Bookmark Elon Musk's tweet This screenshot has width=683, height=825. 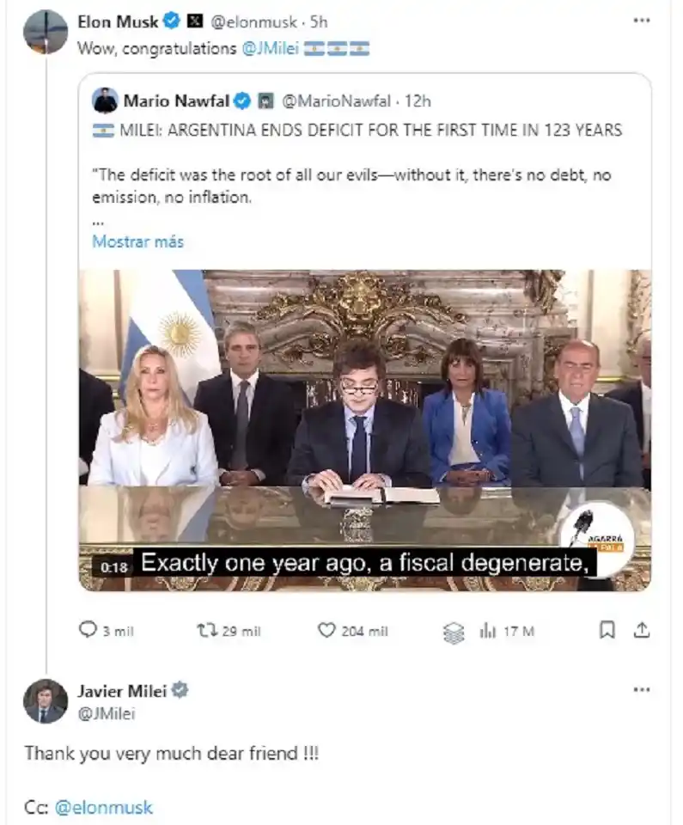(x=607, y=630)
